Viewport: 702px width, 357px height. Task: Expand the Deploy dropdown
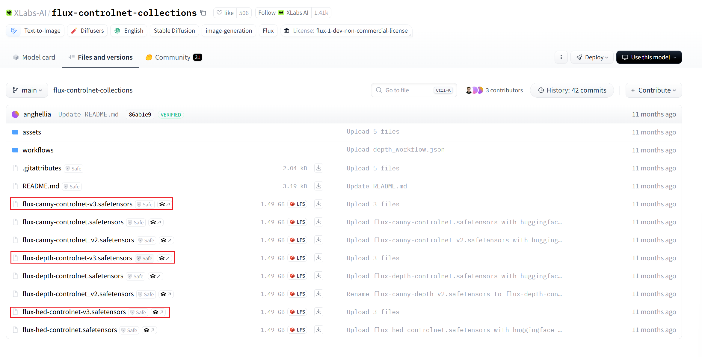592,57
